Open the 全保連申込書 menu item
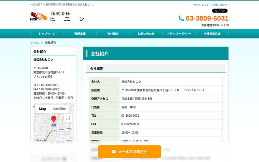Screen dimensions: 259x162 coord(212,34)
